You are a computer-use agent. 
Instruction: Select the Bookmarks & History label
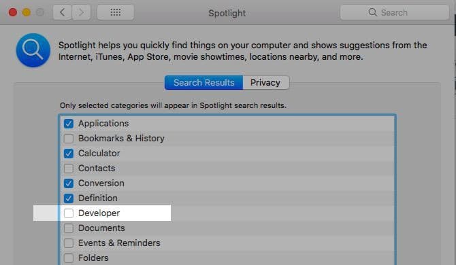coord(121,139)
